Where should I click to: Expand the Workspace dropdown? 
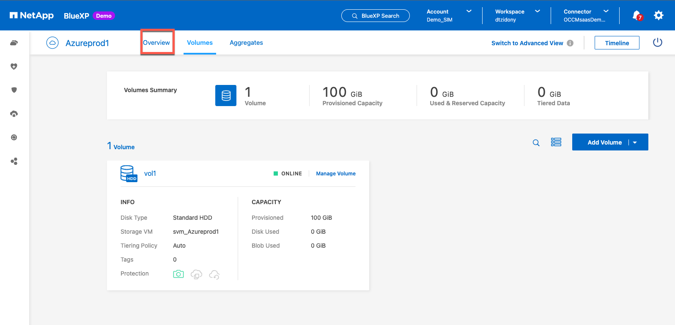click(537, 11)
